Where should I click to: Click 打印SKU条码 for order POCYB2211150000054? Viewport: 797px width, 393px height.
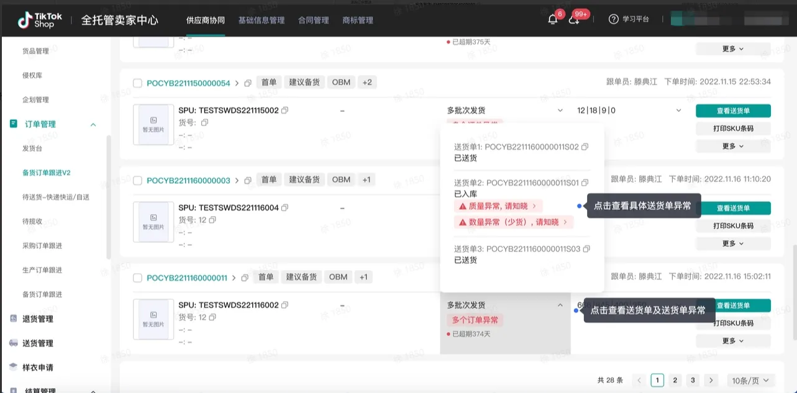pos(733,129)
